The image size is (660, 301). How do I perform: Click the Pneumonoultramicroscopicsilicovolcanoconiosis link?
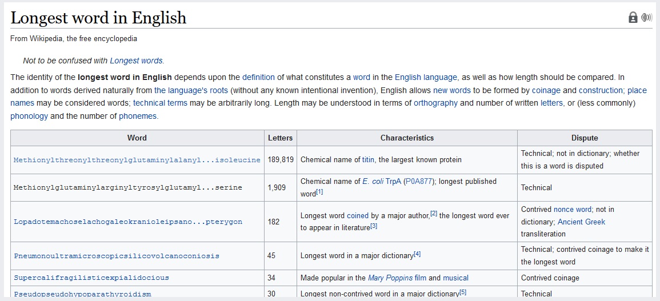coord(117,256)
